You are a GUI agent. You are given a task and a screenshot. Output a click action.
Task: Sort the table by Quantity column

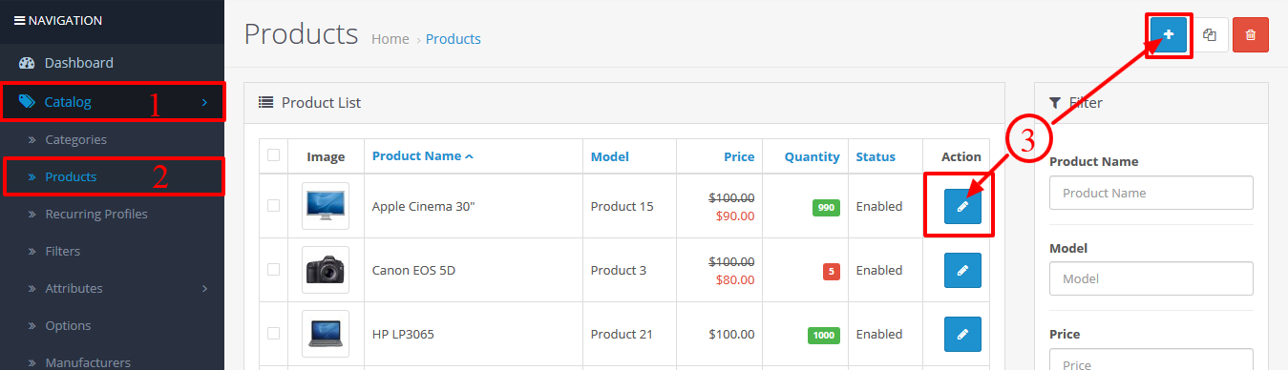click(x=813, y=156)
